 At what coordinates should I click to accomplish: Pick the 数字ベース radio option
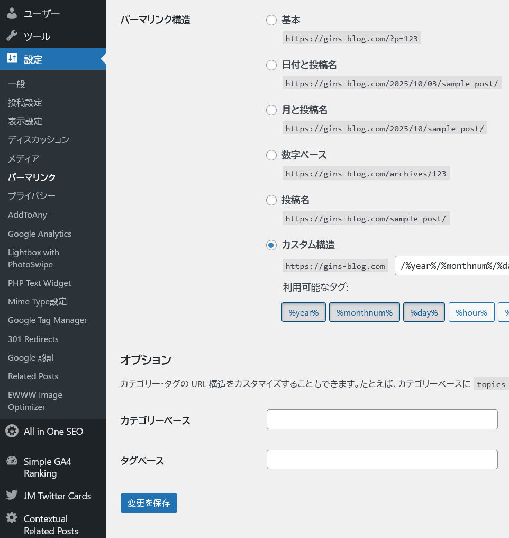pos(271,155)
